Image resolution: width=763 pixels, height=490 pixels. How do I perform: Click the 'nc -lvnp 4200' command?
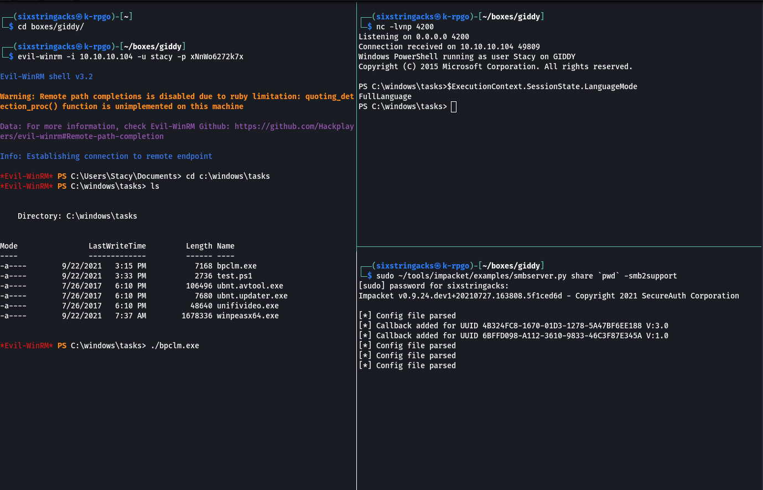tap(405, 27)
